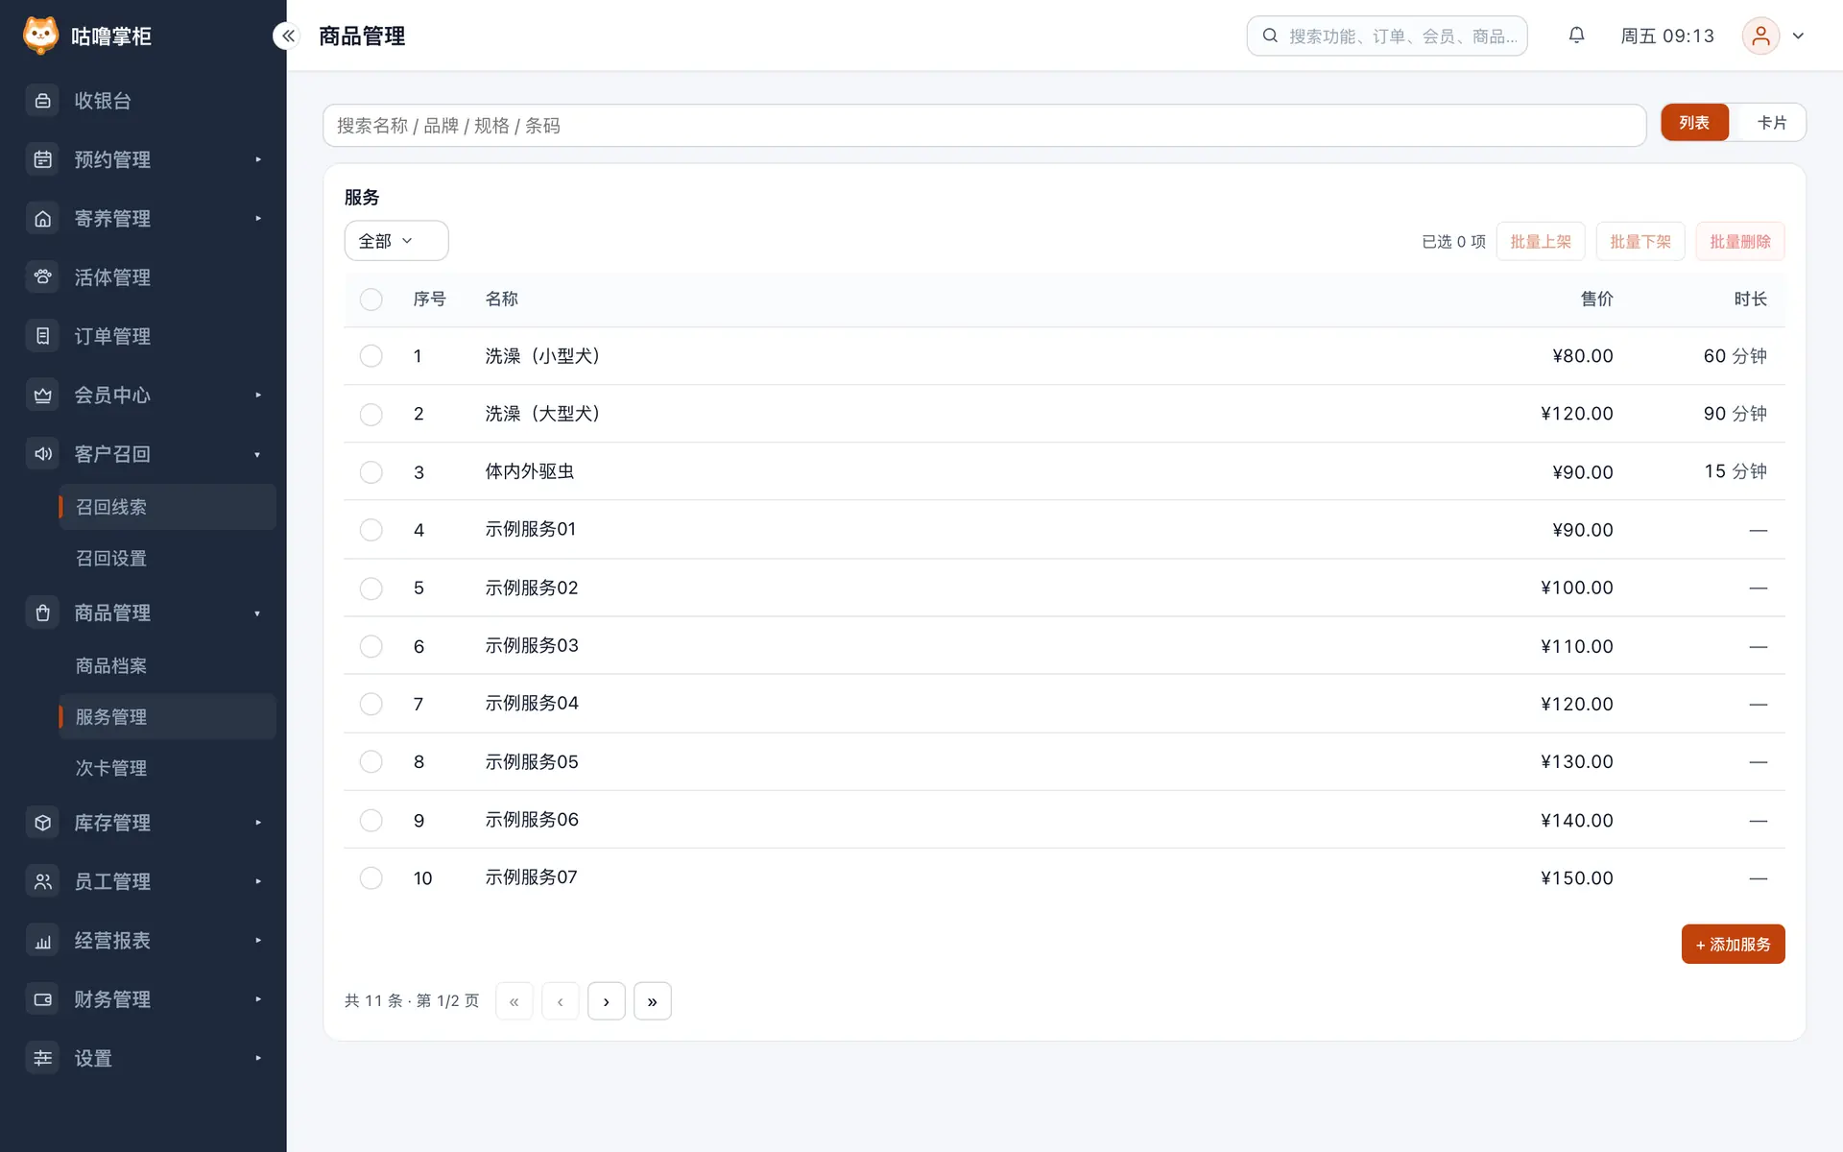Image resolution: width=1843 pixels, height=1152 pixels.
Task: Click the 活体管理 paw icon
Action: coord(42,277)
